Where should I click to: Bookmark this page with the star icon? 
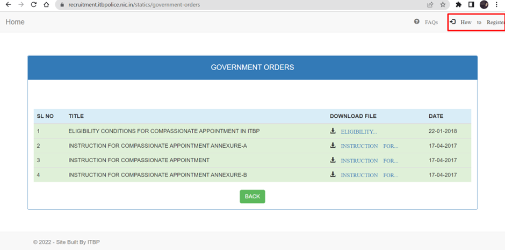[x=443, y=5]
